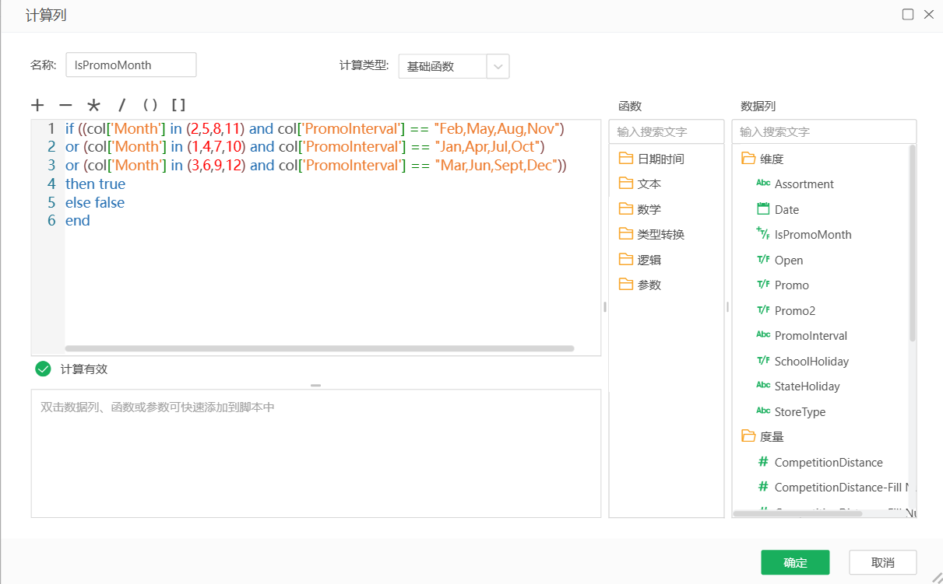Expand the 日期时间 function folder
943x584 pixels.
[x=653, y=156]
